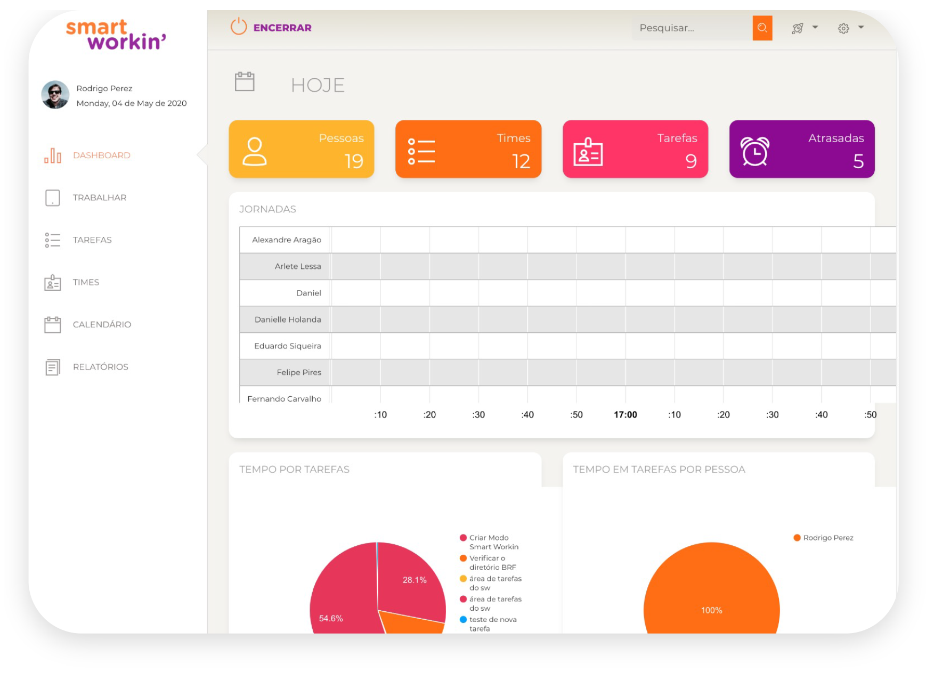Expand the dropdown arrow beside gear icon
This screenshot has height=673, width=926.
860,27
